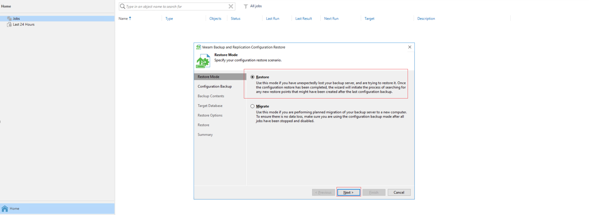The image size is (589, 215).
Task: Click the Last 24 Hours icon
Action: tap(10, 25)
